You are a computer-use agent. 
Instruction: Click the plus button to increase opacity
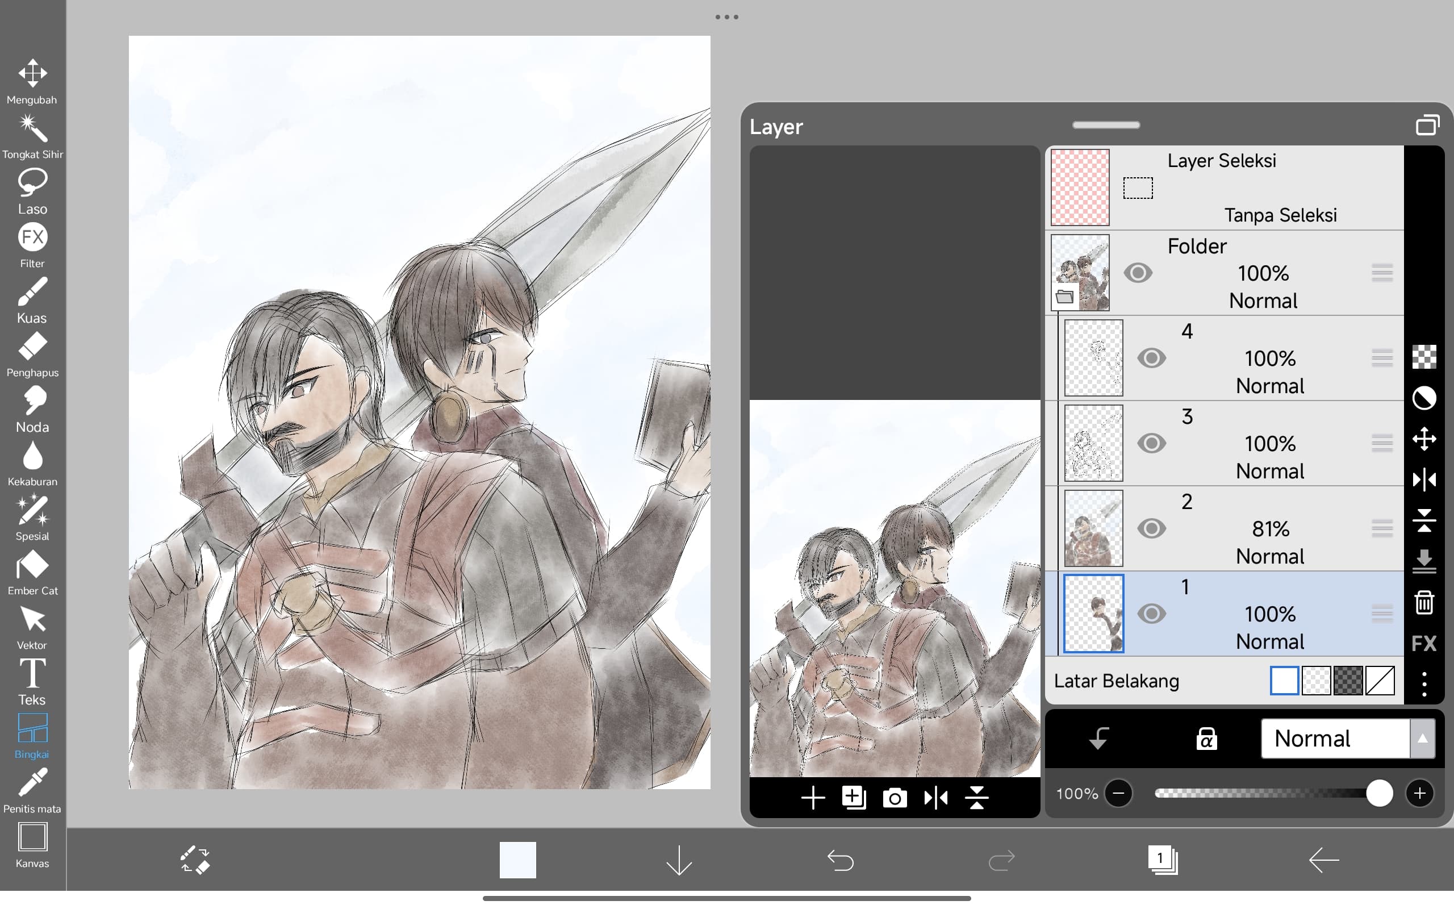[x=1419, y=794]
